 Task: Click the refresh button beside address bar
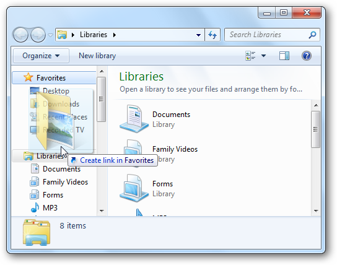(x=212, y=35)
